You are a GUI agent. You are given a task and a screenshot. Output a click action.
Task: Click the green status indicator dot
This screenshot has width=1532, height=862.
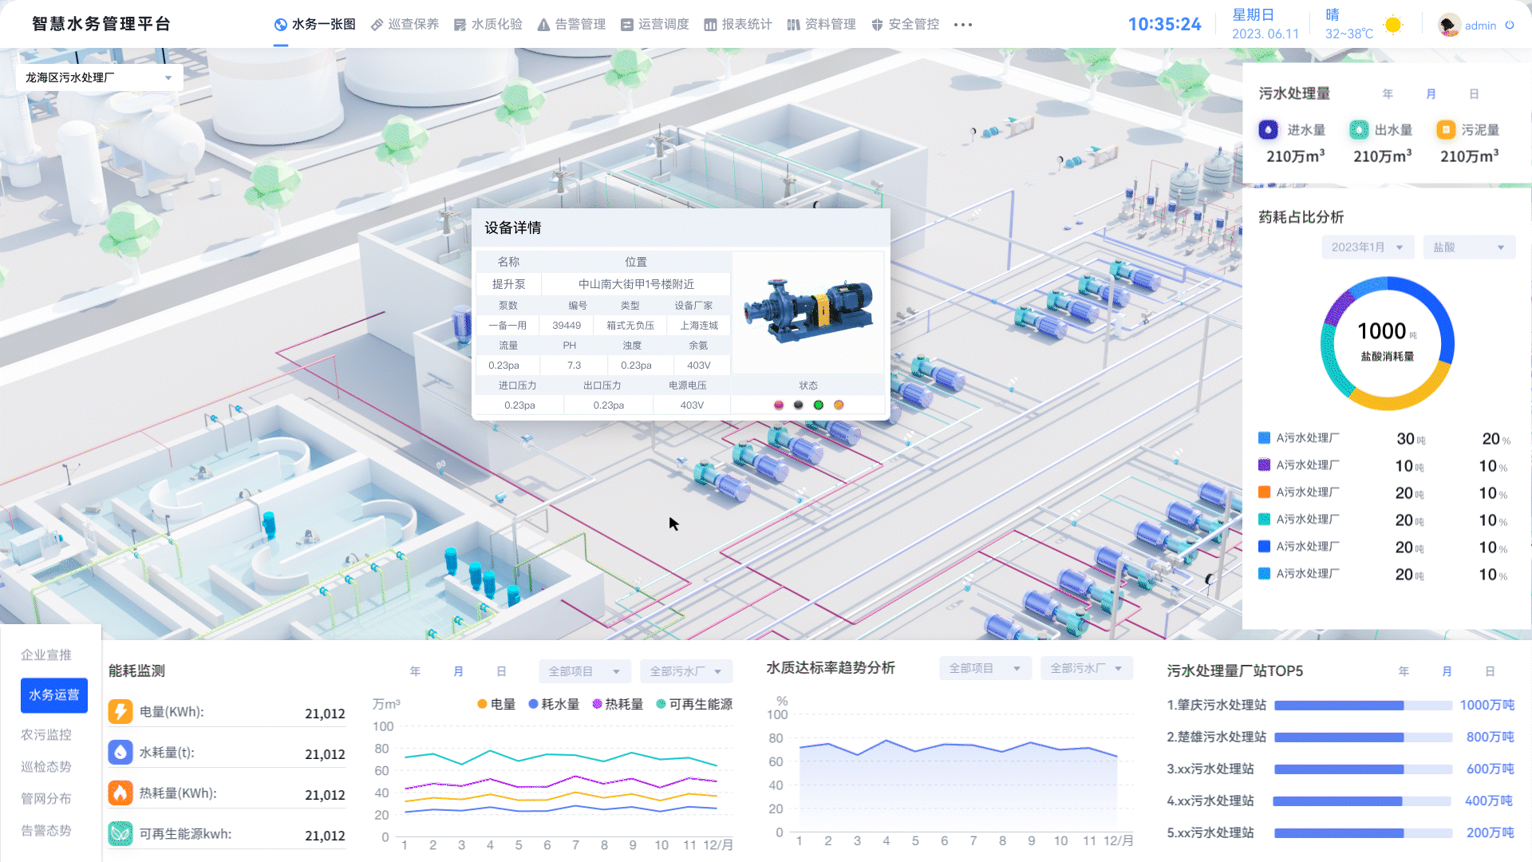pyautogui.click(x=818, y=405)
